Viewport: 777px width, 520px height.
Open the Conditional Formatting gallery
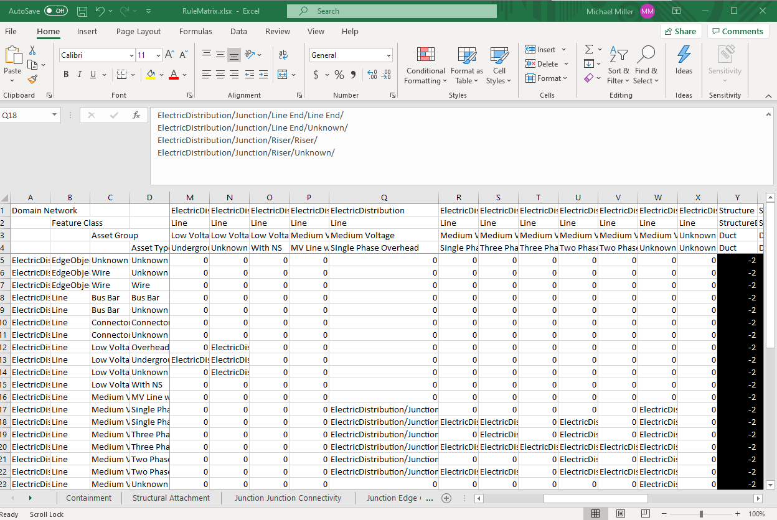(425, 65)
